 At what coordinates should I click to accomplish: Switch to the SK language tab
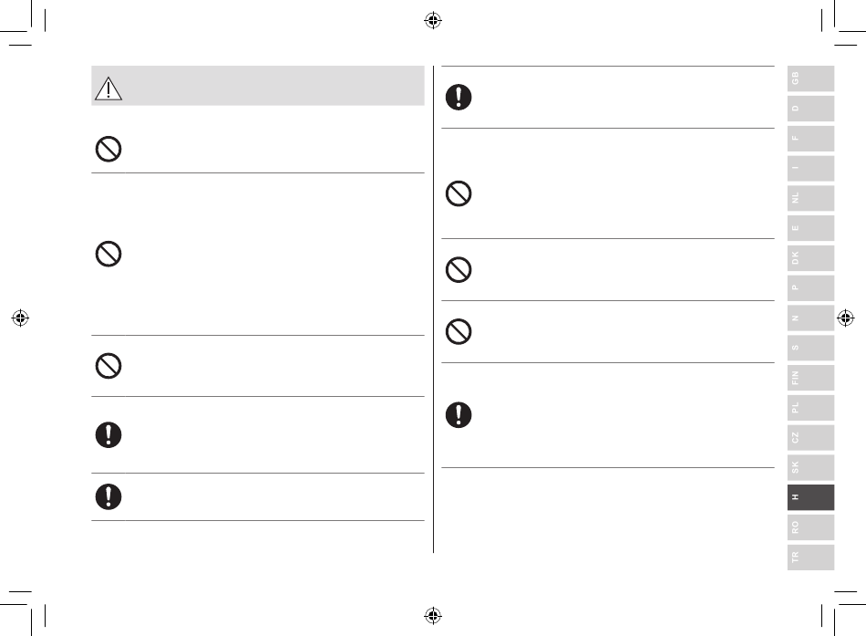pos(810,467)
